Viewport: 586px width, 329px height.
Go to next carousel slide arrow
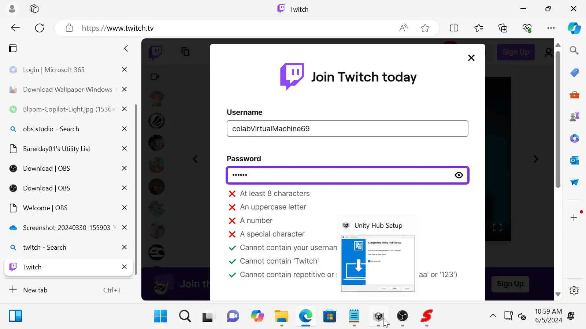[536, 159]
